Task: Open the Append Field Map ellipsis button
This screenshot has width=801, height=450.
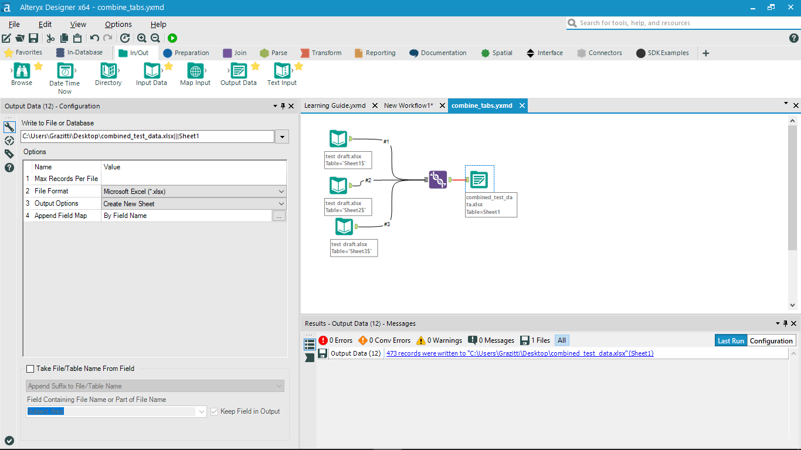Action: coord(279,216)
